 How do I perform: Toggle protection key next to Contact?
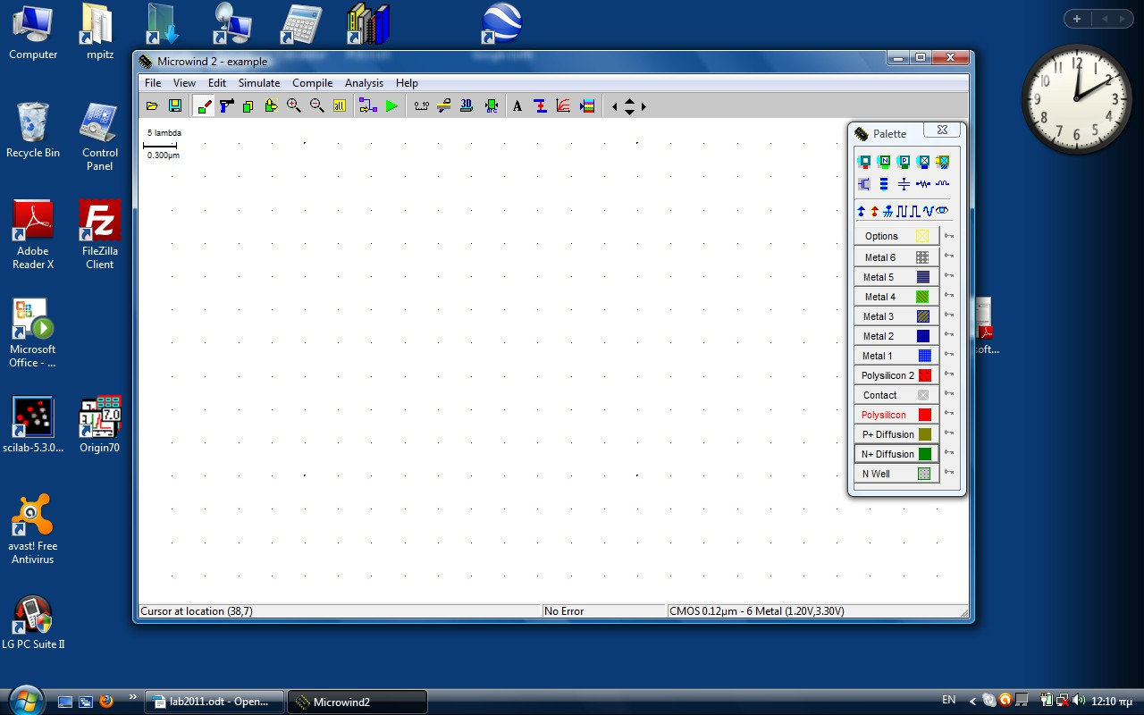click(x=949, y=393)
